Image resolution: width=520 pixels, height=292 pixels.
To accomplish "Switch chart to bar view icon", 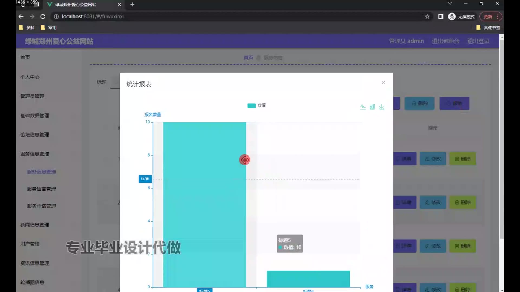I will click(372, 107).
